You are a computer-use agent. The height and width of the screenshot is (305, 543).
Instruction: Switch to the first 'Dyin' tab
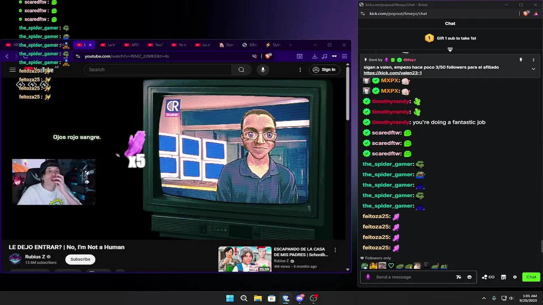pos(227,45)
